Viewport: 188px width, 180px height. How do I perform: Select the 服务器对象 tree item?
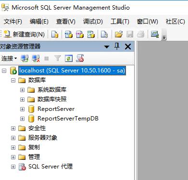click(43, 138)
